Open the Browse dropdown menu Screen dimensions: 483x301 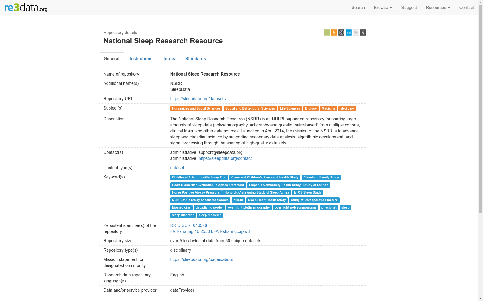pos(383,8)
